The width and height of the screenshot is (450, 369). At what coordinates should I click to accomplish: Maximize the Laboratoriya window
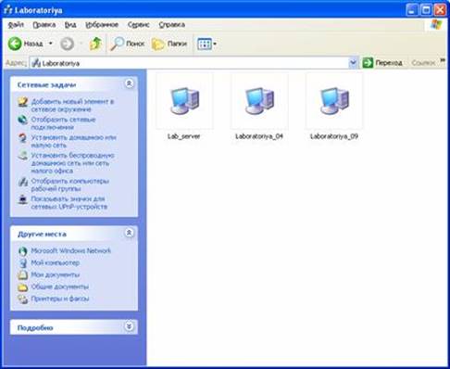[x=426, y=10]
